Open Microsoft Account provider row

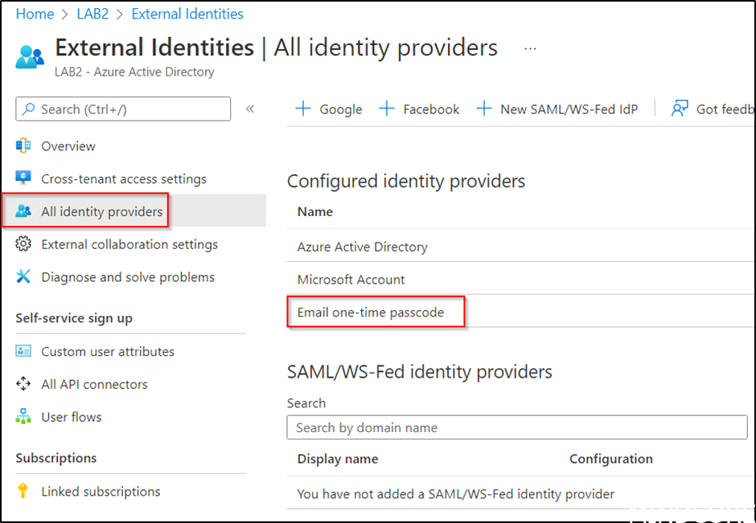520,280
